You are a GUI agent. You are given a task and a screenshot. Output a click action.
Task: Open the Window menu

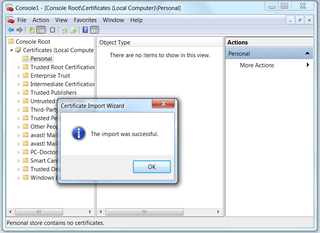[x=113, y=20]
